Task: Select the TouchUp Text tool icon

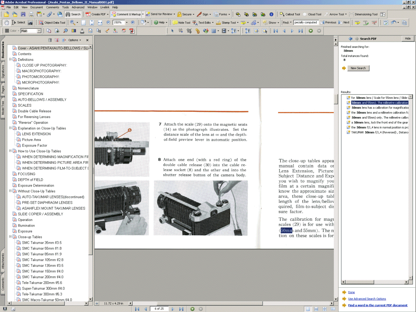Action: pos(248,31)
